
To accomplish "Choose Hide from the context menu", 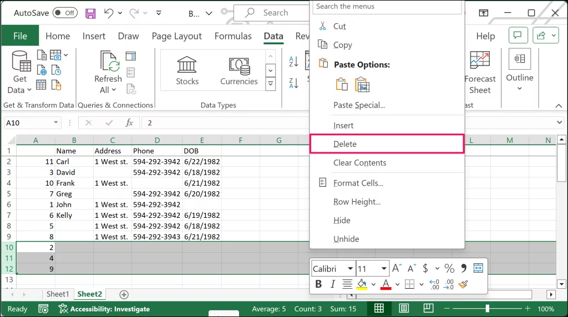I will 387,221.
